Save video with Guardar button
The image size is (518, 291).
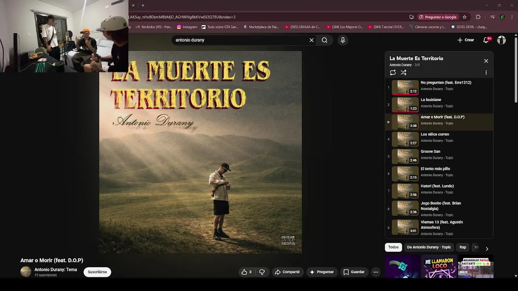pyautogui.click(x=354, y=272)
